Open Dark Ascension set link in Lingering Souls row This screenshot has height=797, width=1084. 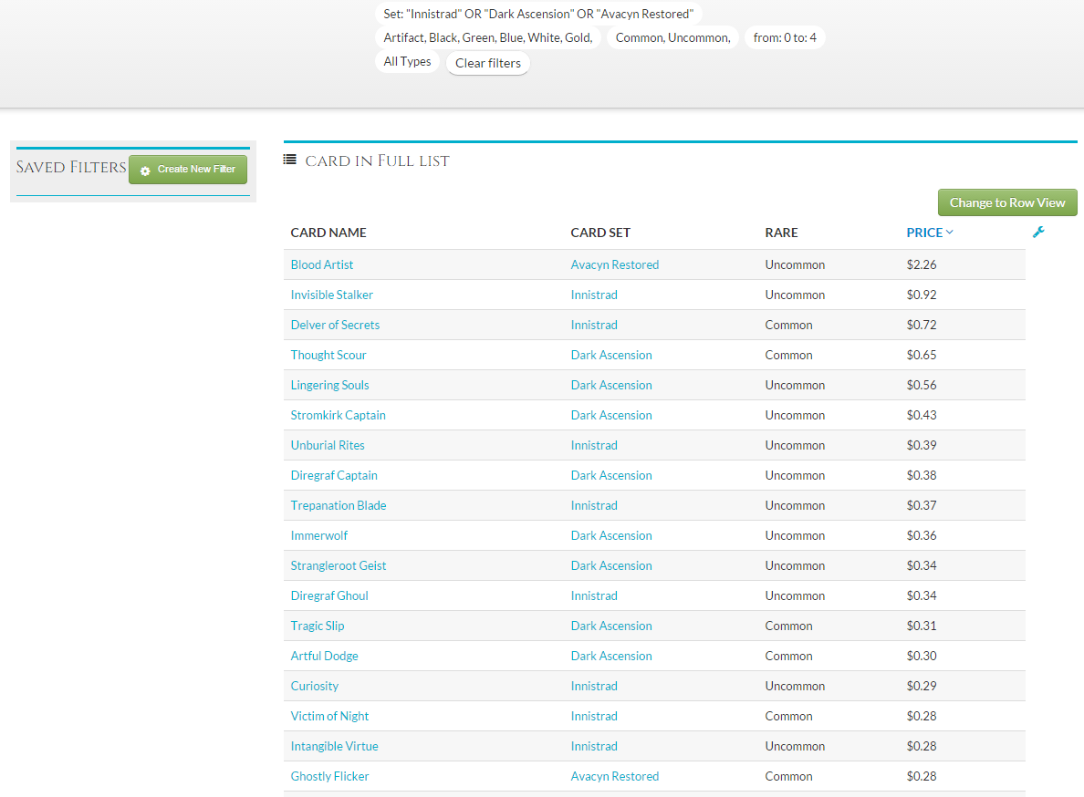[611, 385]
